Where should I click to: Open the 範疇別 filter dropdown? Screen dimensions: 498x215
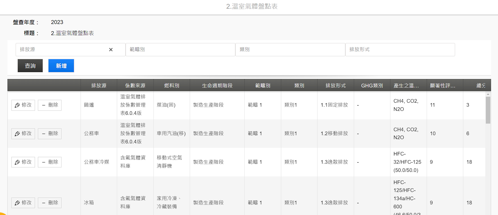click(x=180, y=50)
